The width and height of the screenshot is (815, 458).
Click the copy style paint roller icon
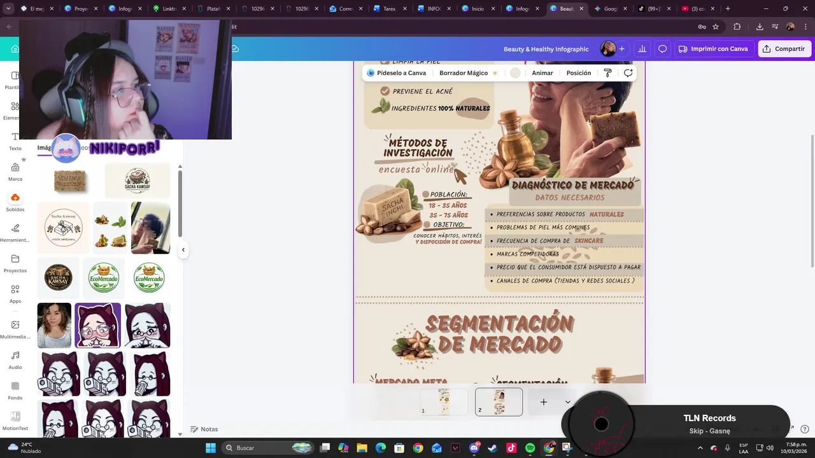click(x=607, y=73)
